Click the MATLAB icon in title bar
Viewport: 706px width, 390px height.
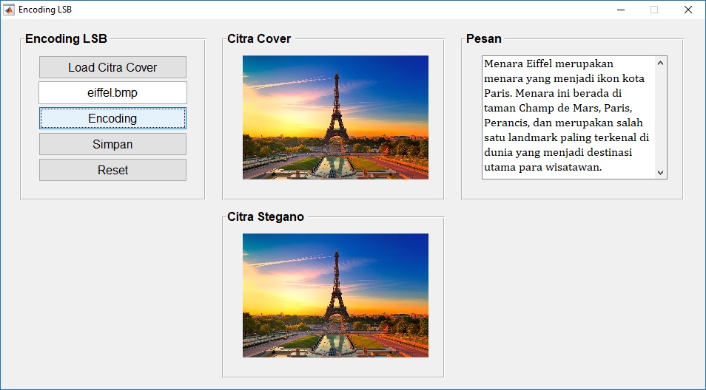pos(9,10)
